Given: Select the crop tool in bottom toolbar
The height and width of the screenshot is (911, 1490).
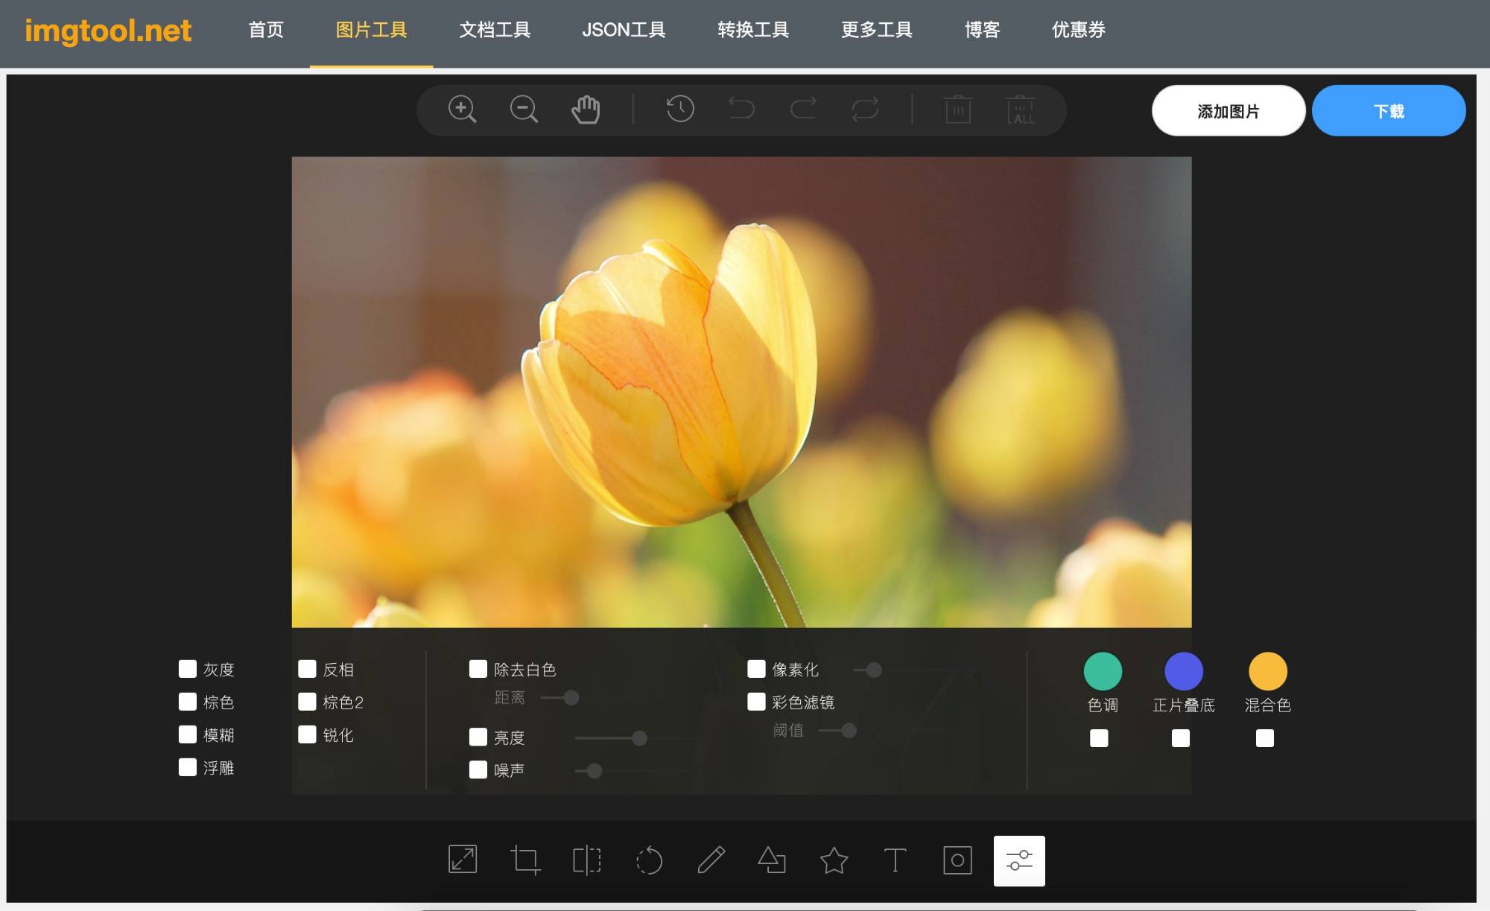Looking at the screenshot, I should [524, 860].
